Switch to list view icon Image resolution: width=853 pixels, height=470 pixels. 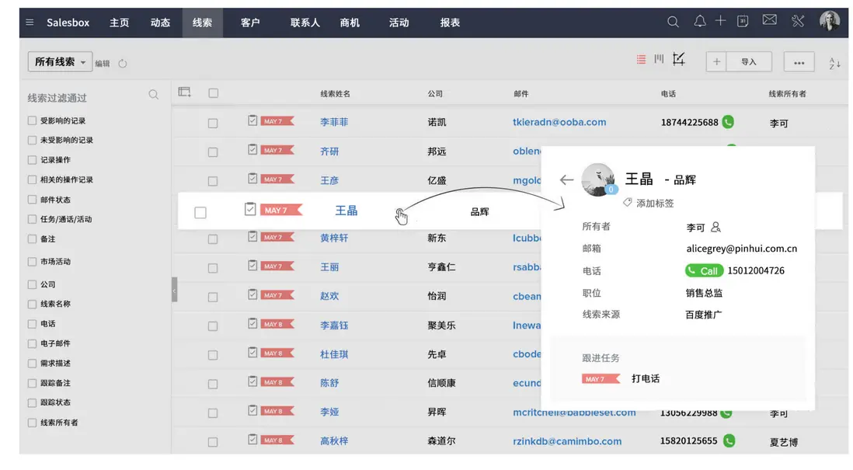point(641,59)
